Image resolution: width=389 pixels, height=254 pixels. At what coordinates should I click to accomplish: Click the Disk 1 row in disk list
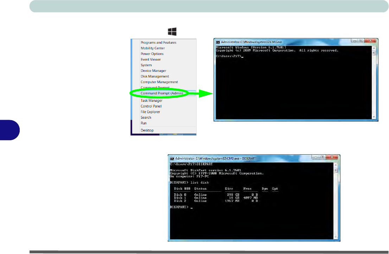click(x=216, y=198)
